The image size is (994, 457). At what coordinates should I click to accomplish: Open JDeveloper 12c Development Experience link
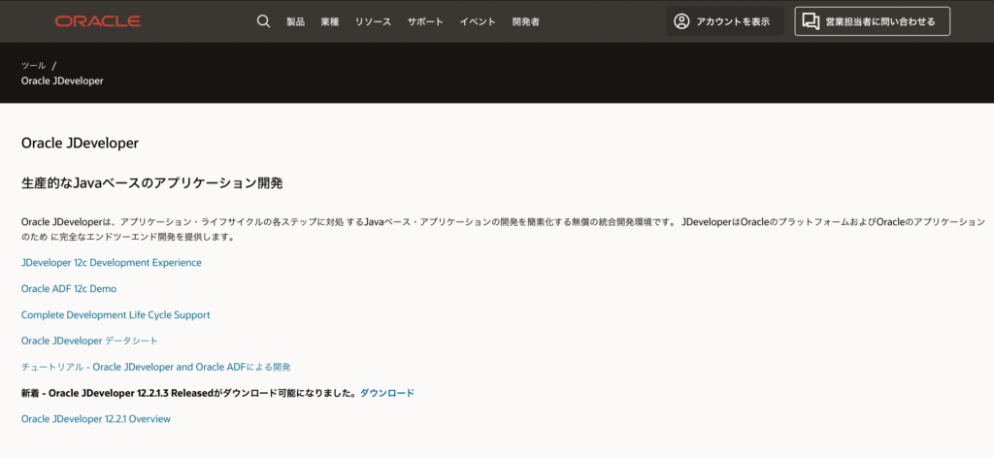coord(111,262)
